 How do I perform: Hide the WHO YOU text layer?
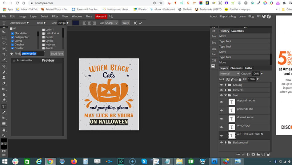pos(221,127)
